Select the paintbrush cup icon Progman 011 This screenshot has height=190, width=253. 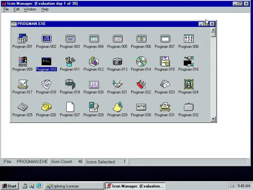pos(70,61)
